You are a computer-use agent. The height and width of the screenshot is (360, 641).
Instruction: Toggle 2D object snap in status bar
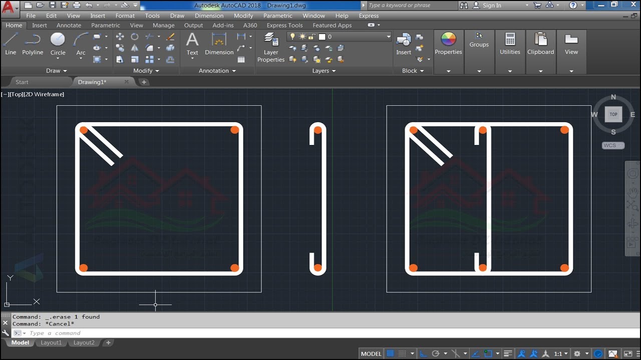click(x=489, y=353)
